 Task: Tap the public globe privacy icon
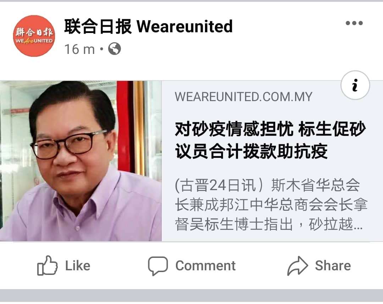click(x=115, y=49)
